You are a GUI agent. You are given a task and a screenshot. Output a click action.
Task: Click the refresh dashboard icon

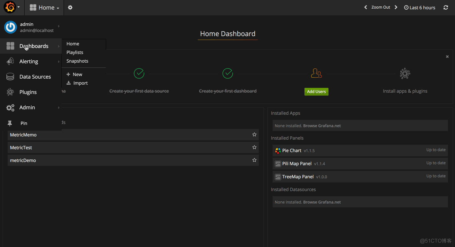pyautogui.click(x=446, y=7)
